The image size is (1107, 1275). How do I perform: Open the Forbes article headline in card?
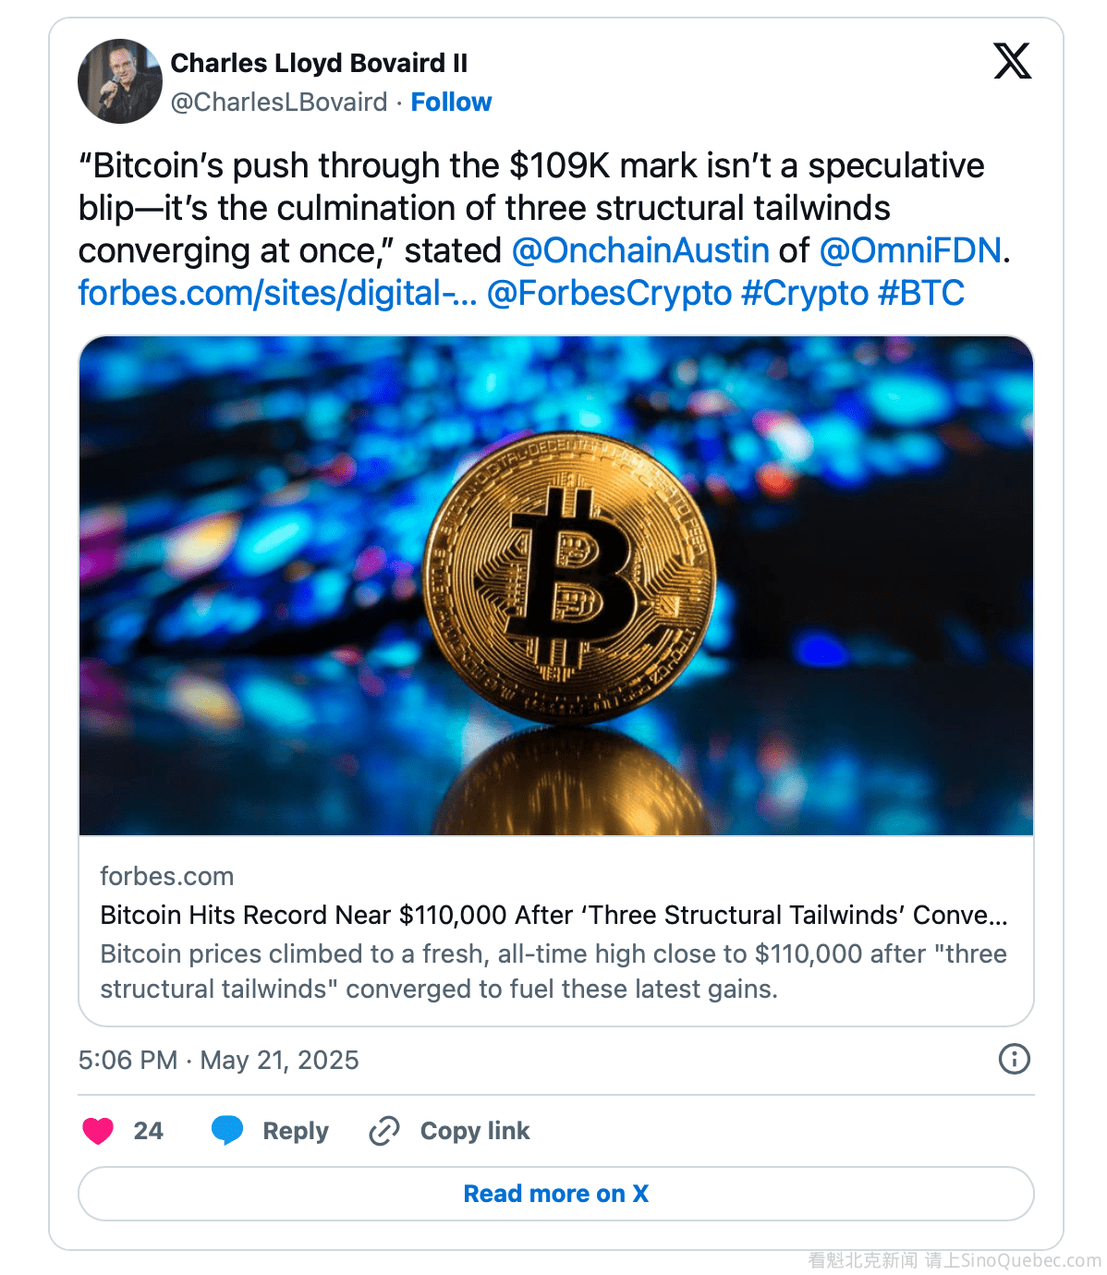[x=553, y=915]
